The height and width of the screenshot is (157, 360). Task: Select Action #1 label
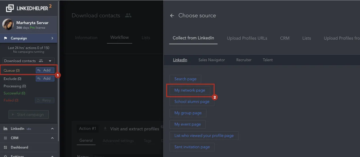coord(88,129)
